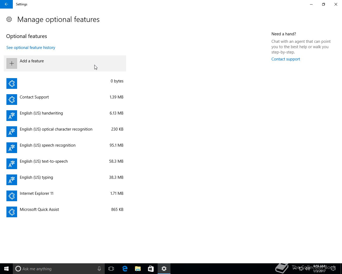Click the 0 bytes size value
This screenshot has width=342, height=274.
(117, 81)
